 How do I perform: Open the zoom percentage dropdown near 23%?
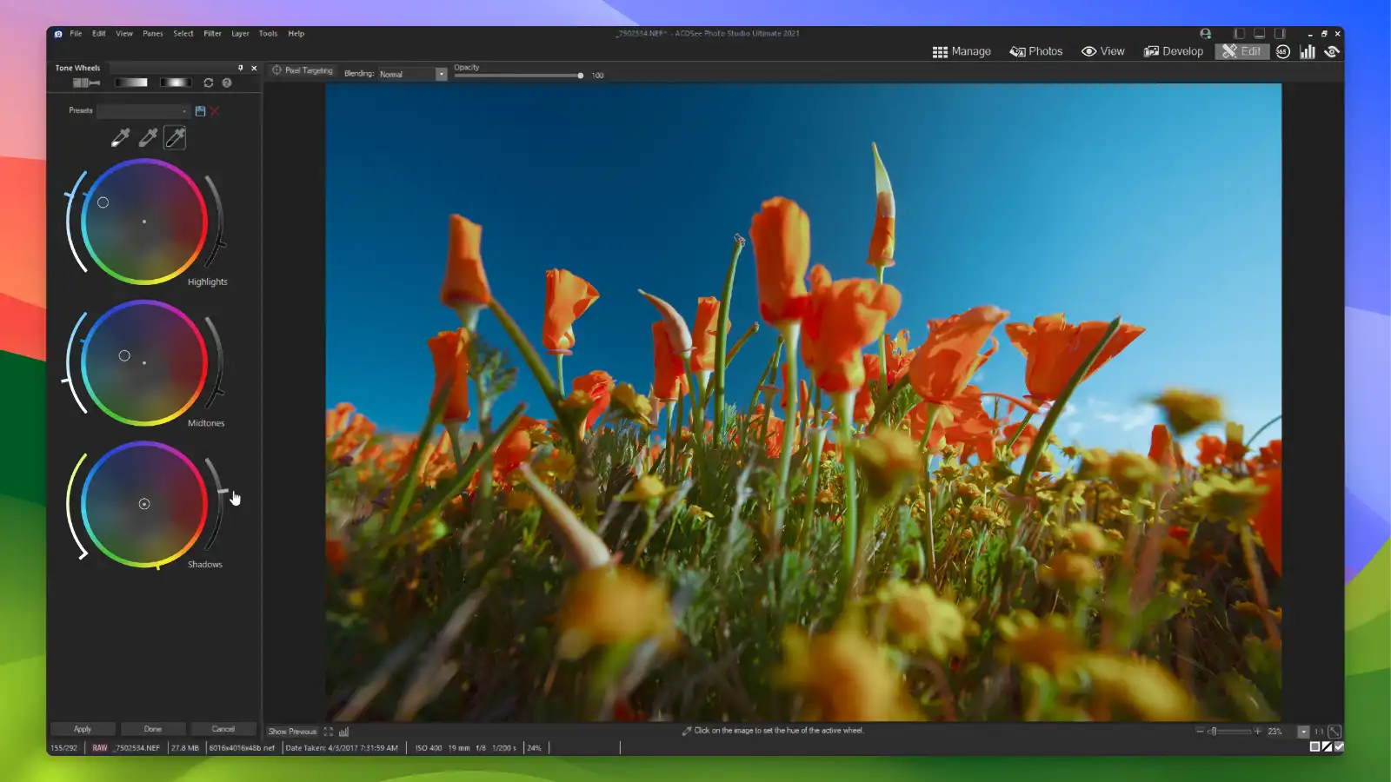click(x=1301, y=731)
